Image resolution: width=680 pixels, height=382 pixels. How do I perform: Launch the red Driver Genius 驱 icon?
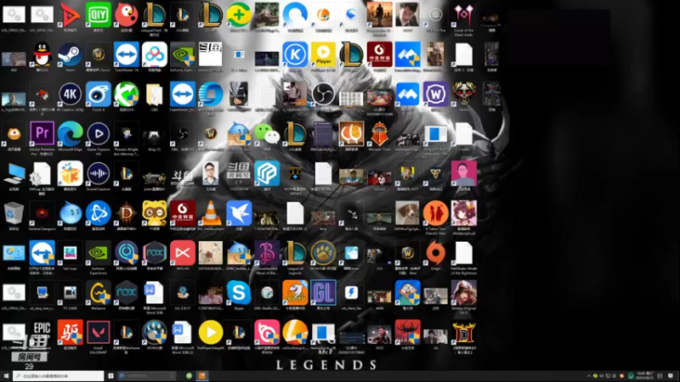coord(71,332)
